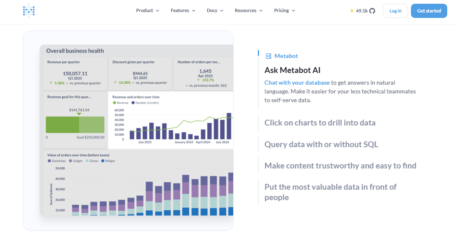
Task: Click the Doohickey legend color dot
Action: [x=49, y=161]
